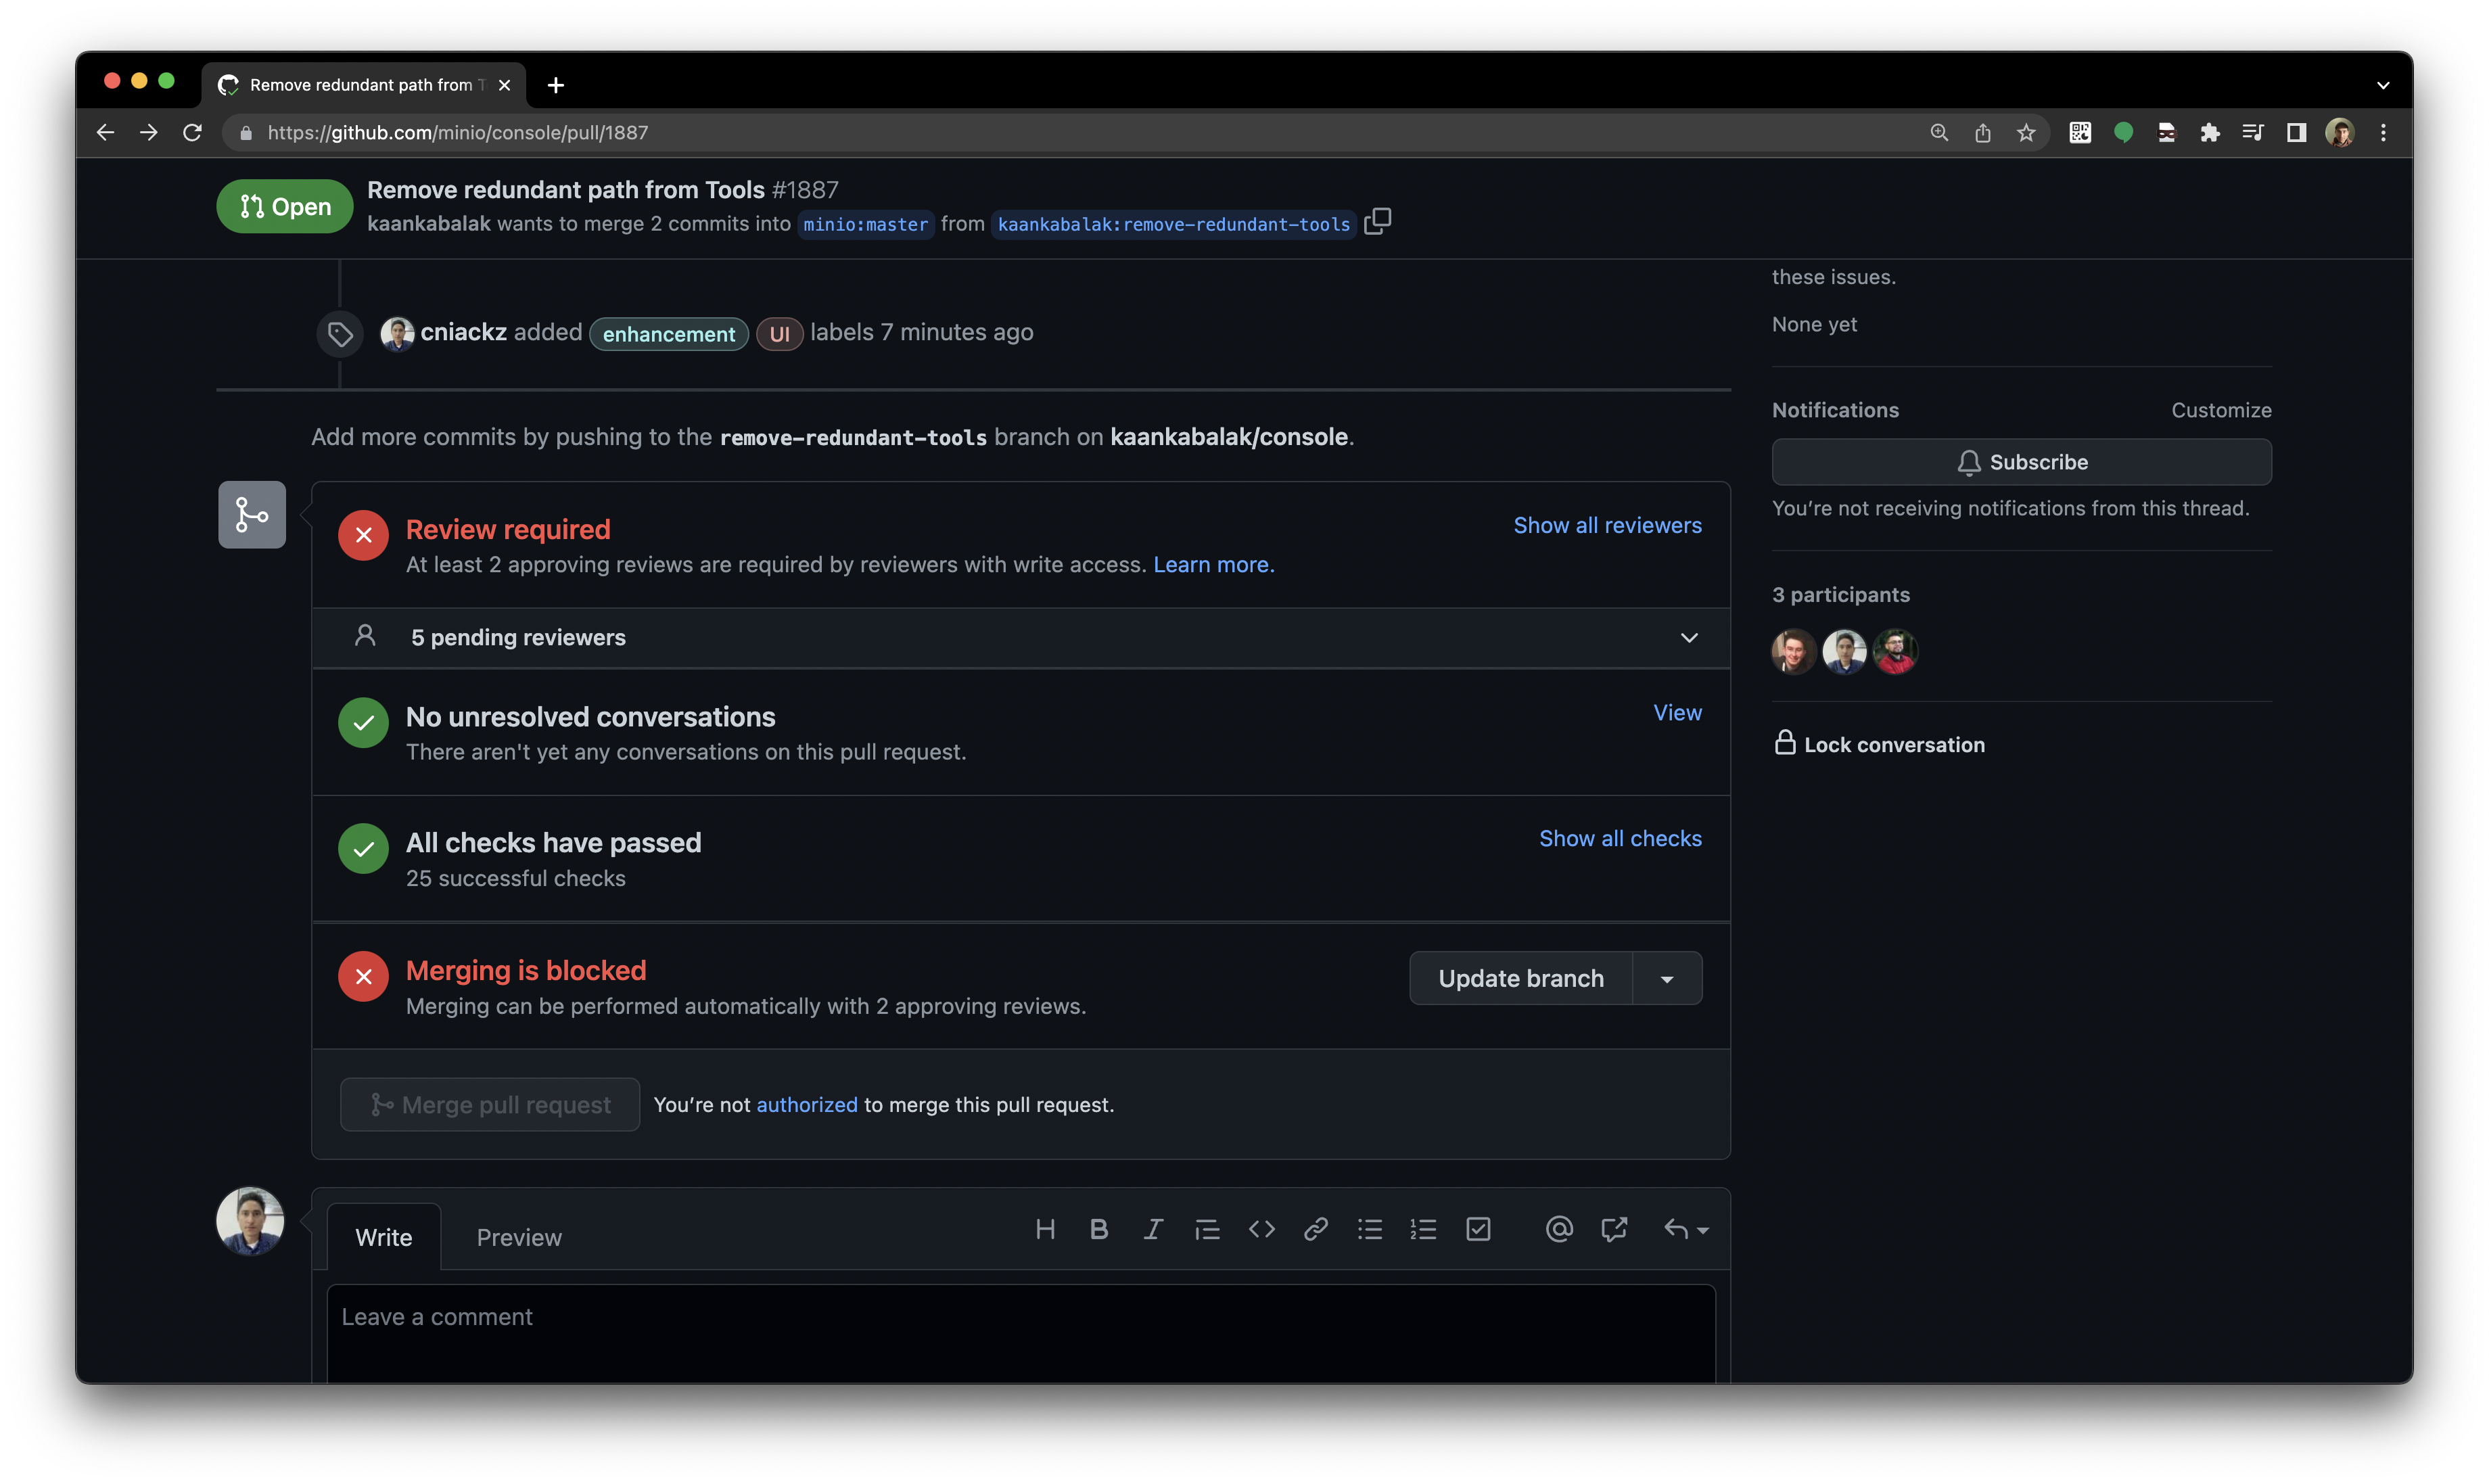Screen dimensions: 2489x1484
Task: Switch to the Preview tab
Action: (x=519, y=1238)
